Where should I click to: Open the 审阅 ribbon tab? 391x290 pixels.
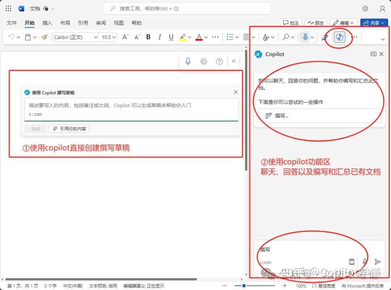point(101,22)
